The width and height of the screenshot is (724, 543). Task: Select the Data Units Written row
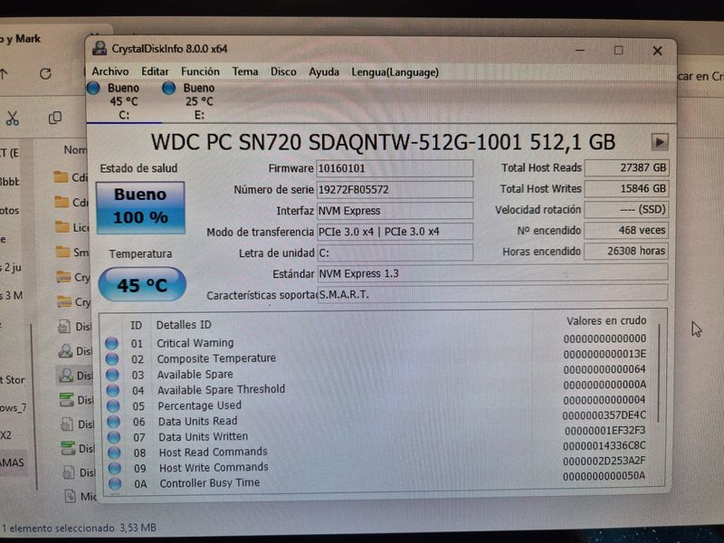(377, 434)
